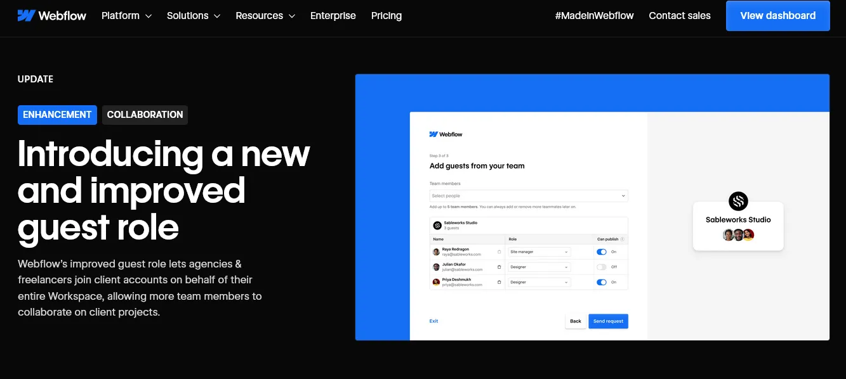
Task: Click the Team members label
Action: coord(445,184)
